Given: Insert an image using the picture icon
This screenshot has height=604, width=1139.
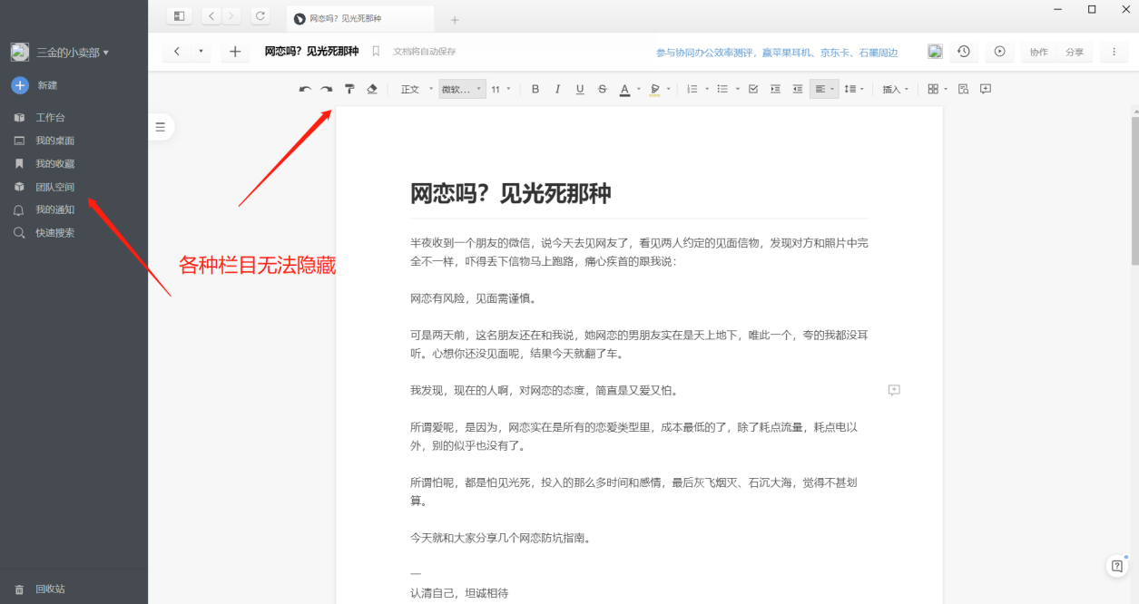Looking at the screenshot, I should pyautogui.click(x=935, y=52).
